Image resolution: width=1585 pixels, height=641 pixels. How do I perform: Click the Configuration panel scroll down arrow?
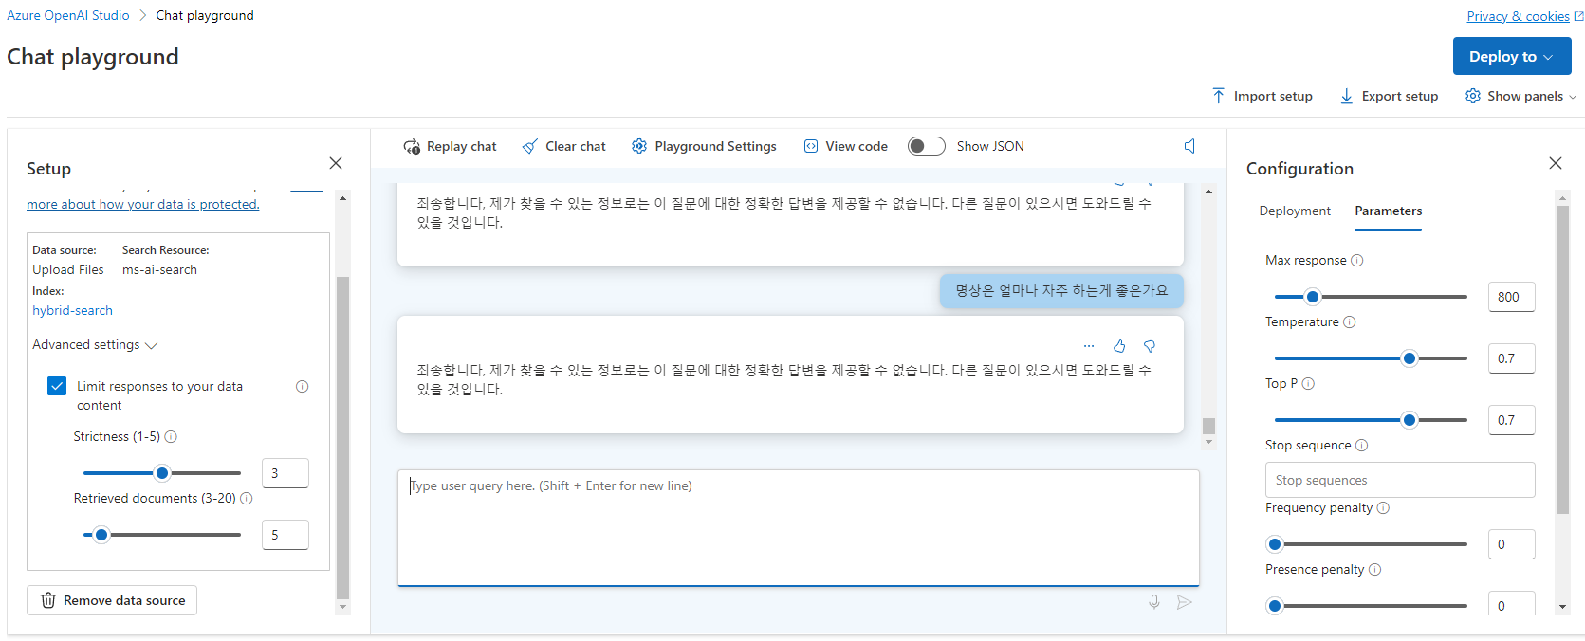pos(1562,607)
